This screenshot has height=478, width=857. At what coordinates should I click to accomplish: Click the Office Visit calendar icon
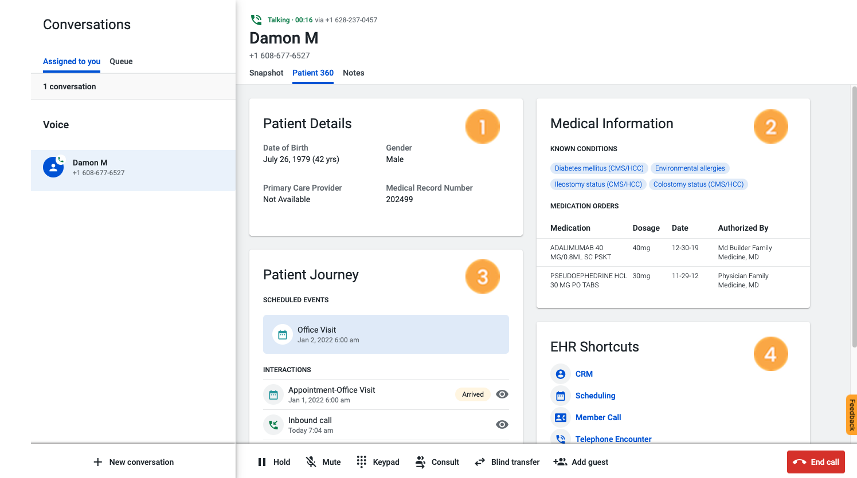[x=283, y=335]
